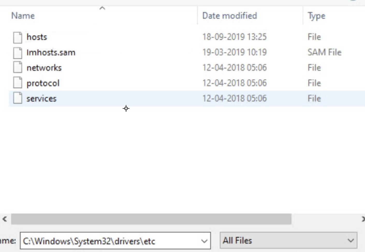Sort by Date modified column header
Image resolution: width=365 pixels, height=252 pixels.
coord(230,16)
